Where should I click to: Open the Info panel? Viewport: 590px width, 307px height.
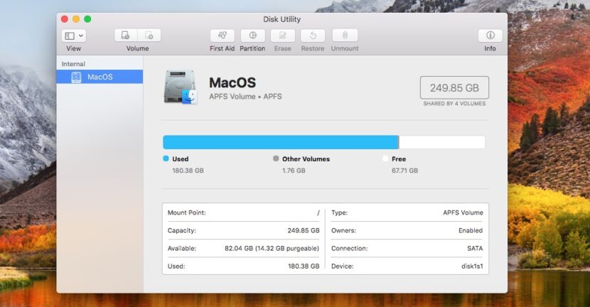490,36
